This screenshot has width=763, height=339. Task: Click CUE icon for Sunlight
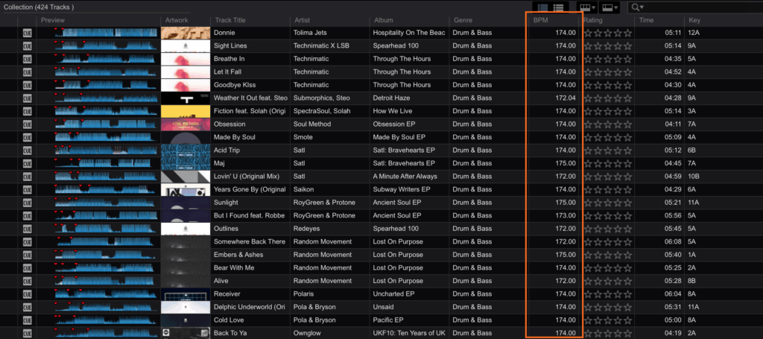pyautogui.click(x=27, y=203)
